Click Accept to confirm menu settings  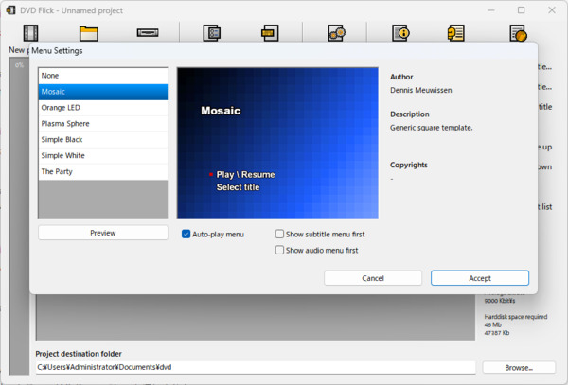[479, 278]
